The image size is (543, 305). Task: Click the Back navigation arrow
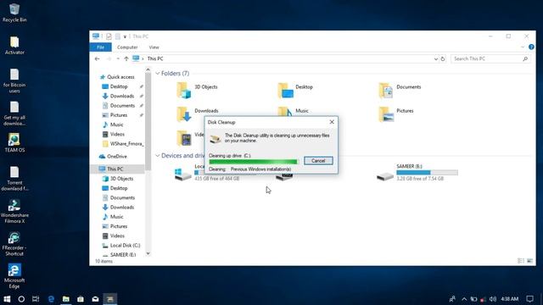pos(98,58)
